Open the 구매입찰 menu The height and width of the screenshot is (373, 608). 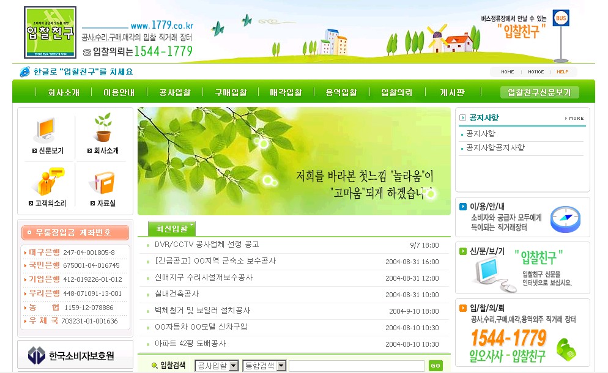pos(231,92)
